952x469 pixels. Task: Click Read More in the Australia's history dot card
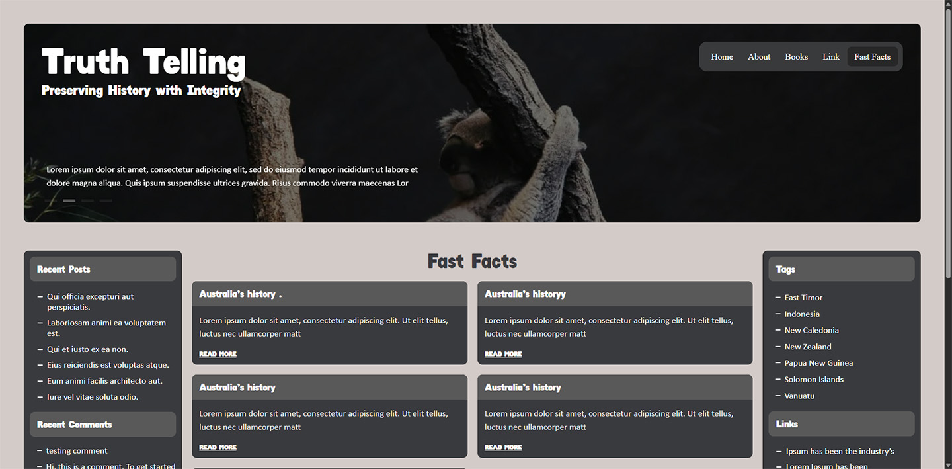218,354
